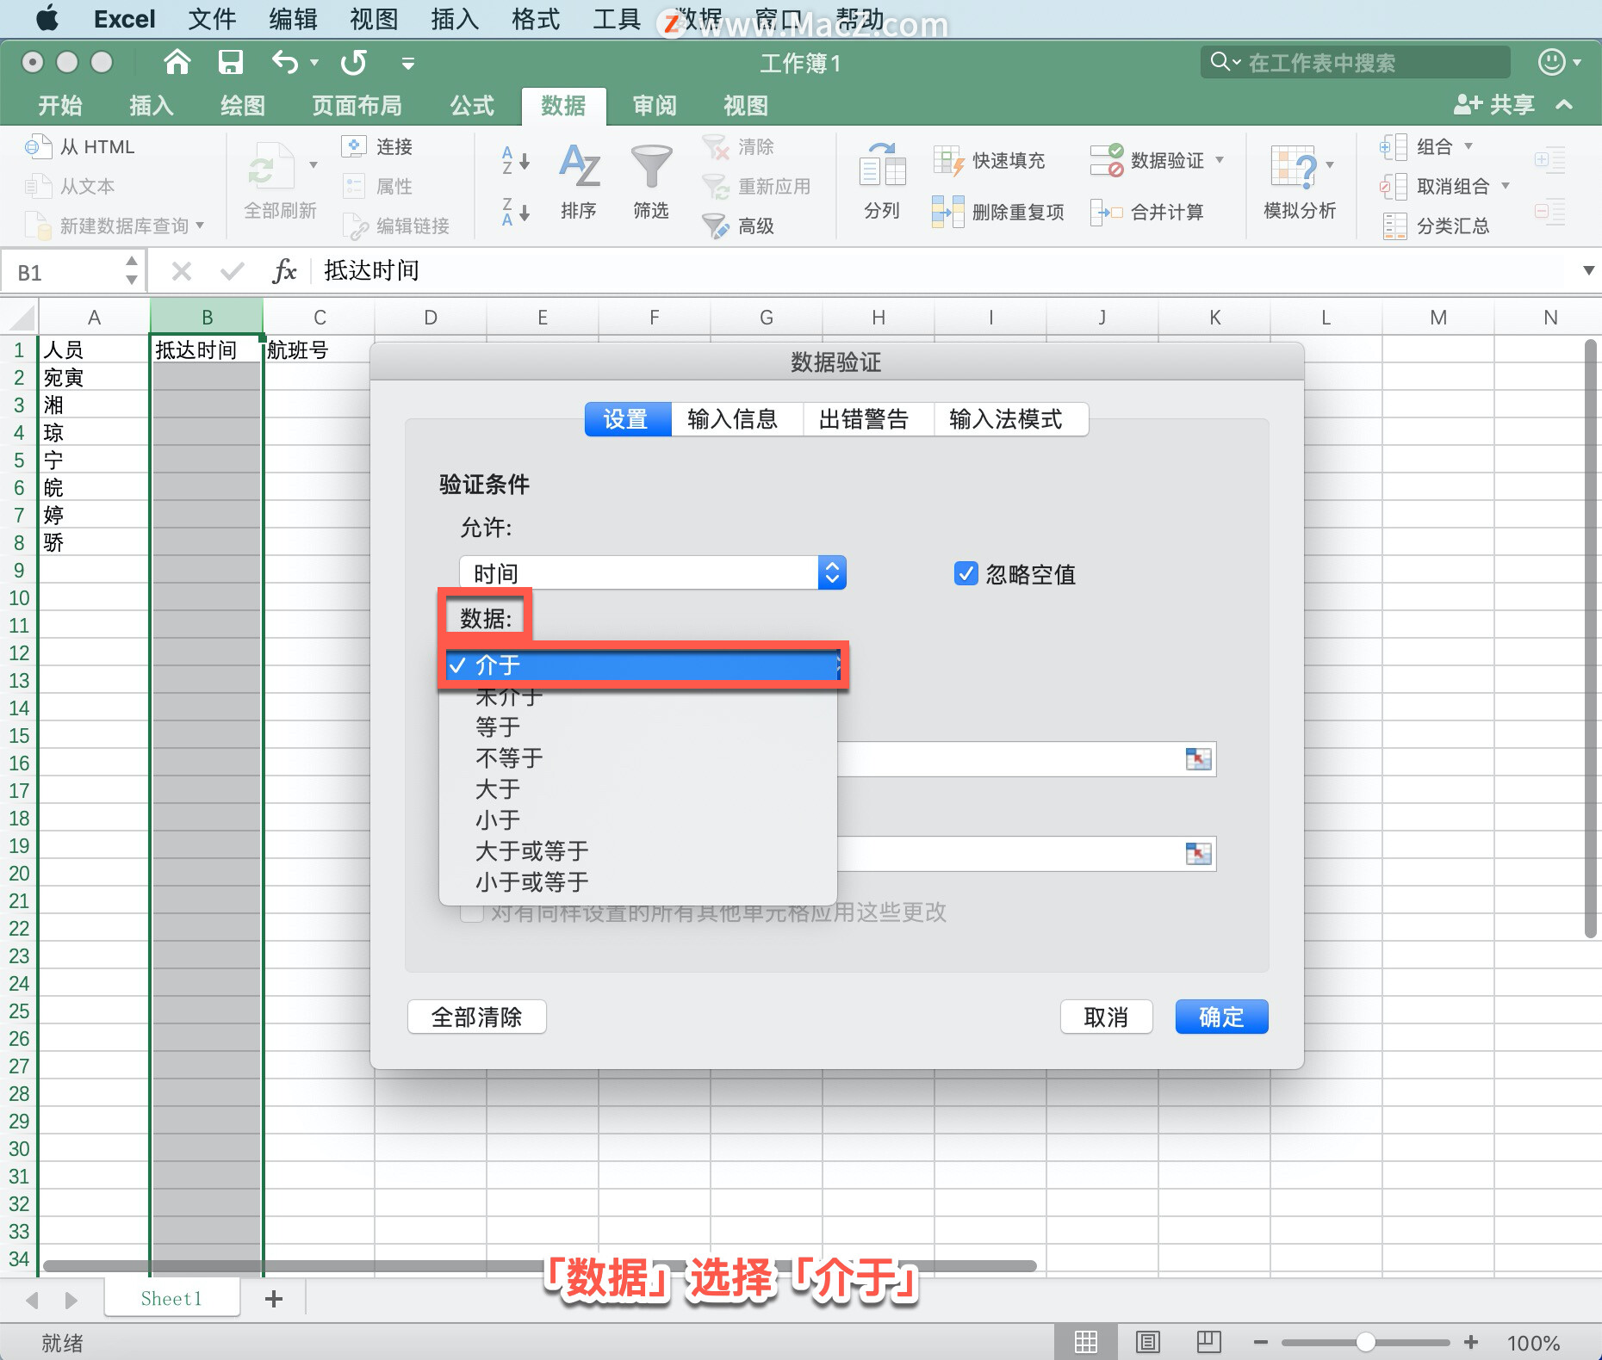Click the worksheet search field

[x=1356, y=62]
